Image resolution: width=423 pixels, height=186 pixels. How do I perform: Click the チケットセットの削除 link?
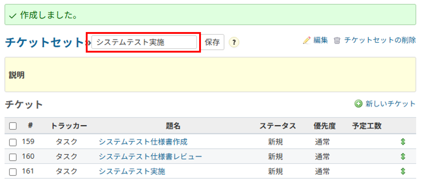tap(380, 40)
